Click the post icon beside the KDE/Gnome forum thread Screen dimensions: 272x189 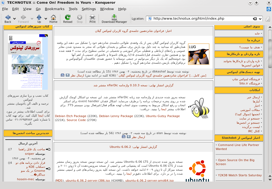[48, 169]
